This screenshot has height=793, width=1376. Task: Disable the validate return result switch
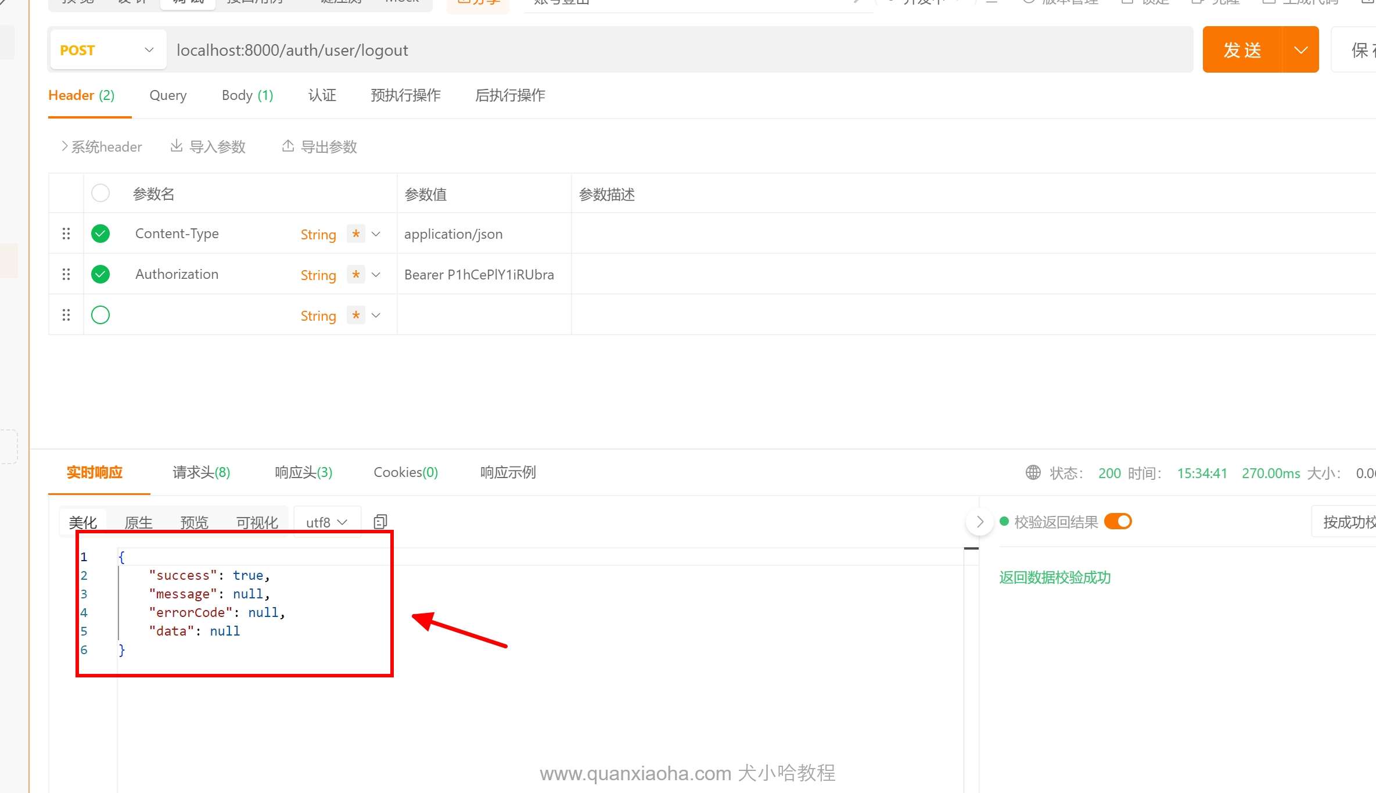click(1118, 522)
